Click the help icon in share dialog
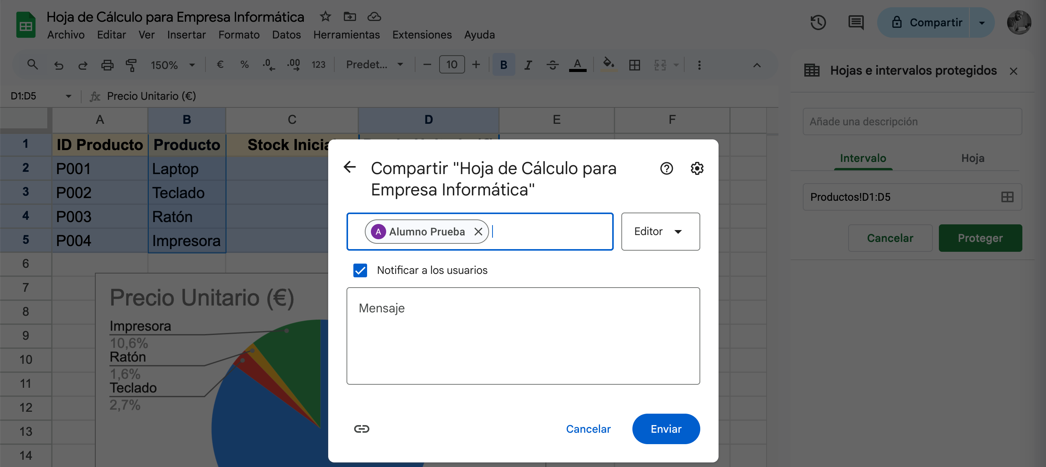1046x467 pixels. click(x=666, y=168)
